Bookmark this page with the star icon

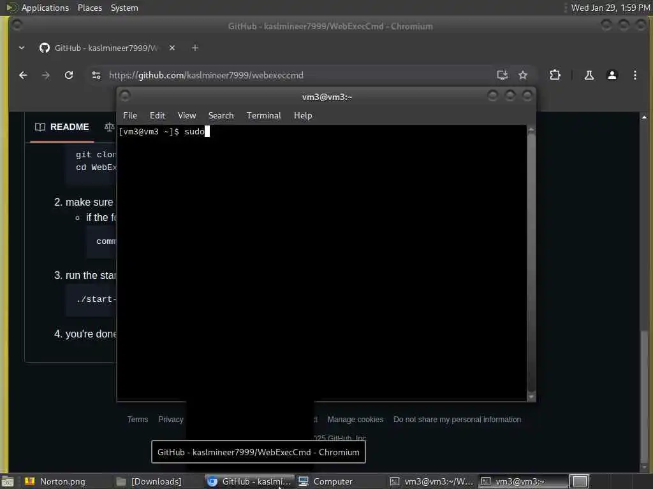click(523, 75)
